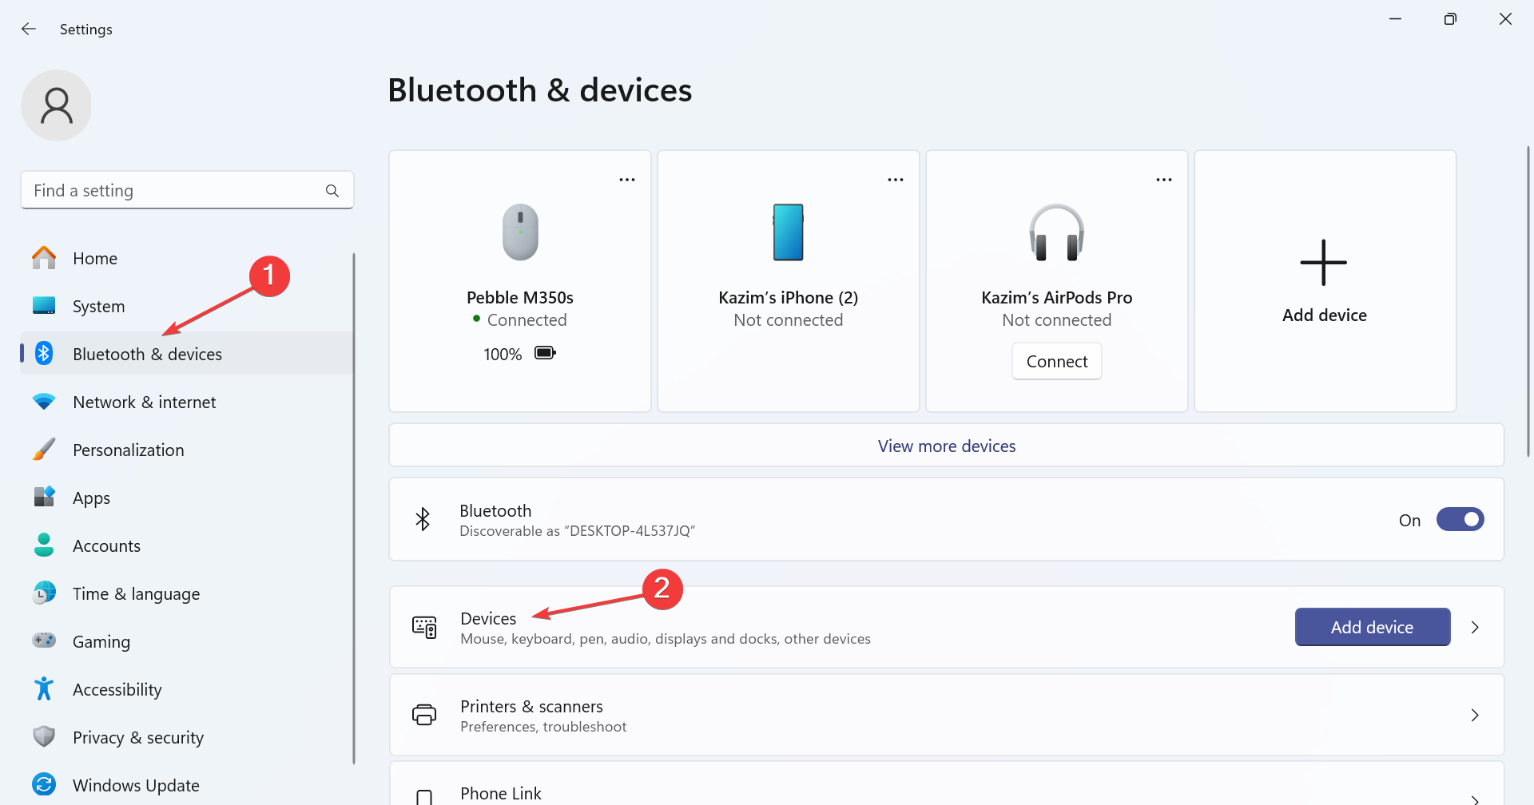Screen dimensions: 1534x805
Task: Open Privacy & security settings
Action: click(x=137, y=737)
